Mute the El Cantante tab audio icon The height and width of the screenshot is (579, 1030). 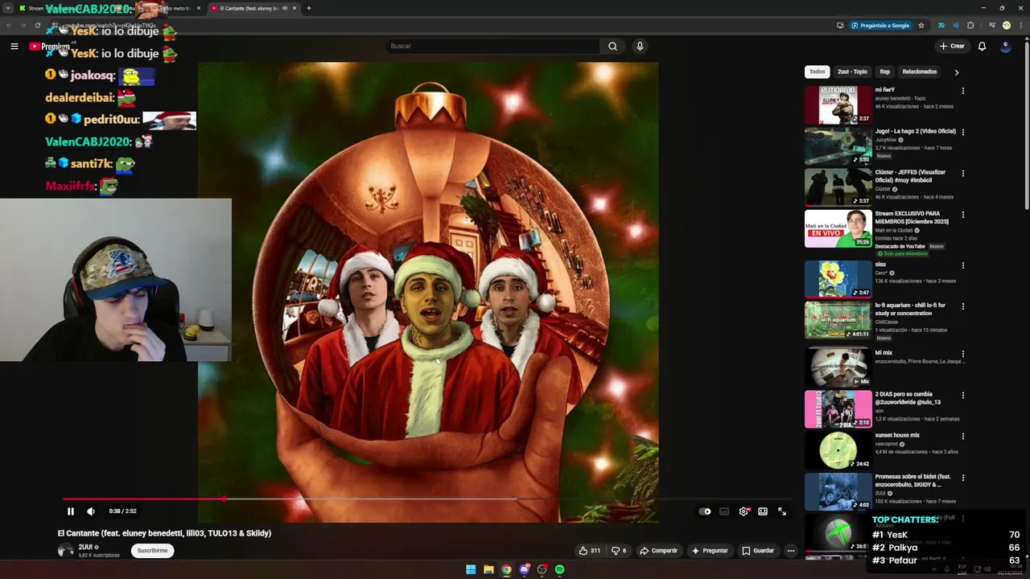point(284,8)
